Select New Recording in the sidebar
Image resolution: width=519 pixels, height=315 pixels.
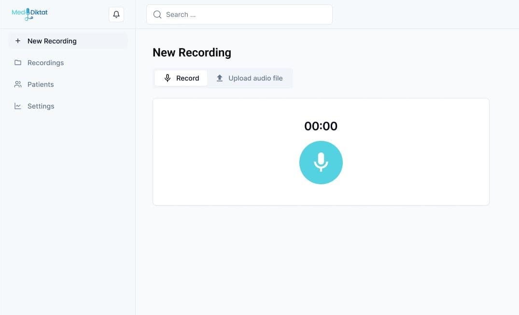coord(52,41)
